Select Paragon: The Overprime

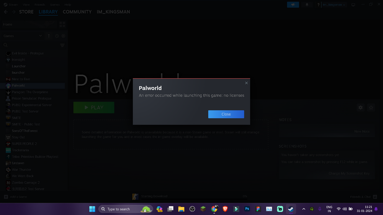[30, 92]
